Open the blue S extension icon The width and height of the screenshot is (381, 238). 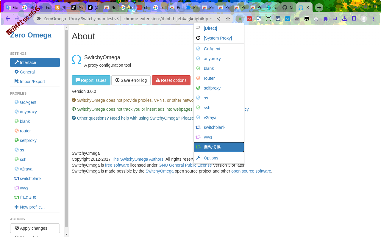(x=259, y=19)
